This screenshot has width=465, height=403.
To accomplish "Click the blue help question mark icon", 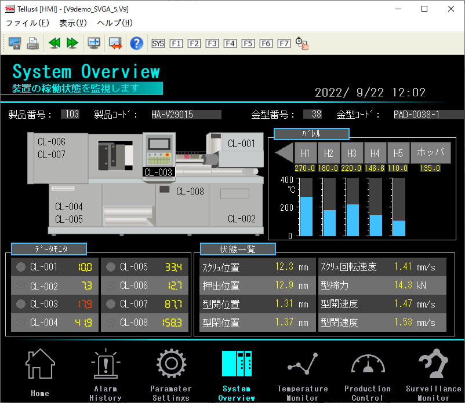I will [x=136, y=43].
